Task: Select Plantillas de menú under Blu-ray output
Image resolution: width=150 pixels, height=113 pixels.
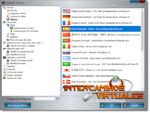Action: (18, 63)
